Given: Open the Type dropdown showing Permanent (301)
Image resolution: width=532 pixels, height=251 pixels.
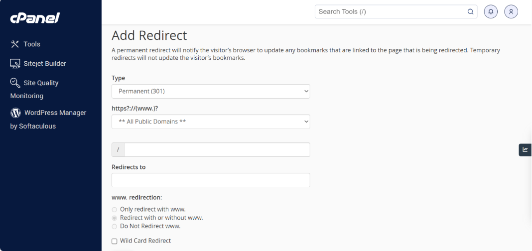Looking at the screenshot, I should pyautogui.click(x=211, y=92).
